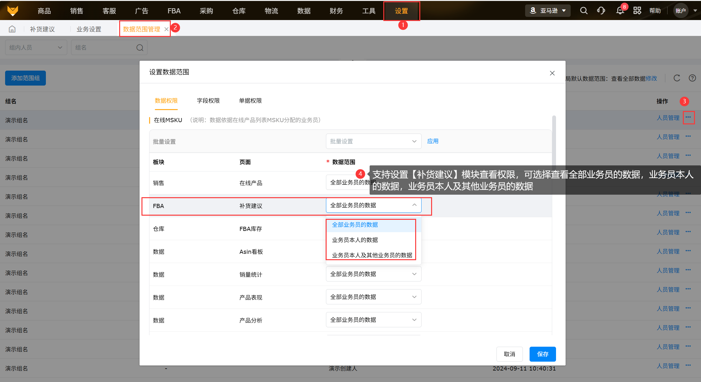Click the refresh icon beside 修改
Image resolution: width=701 pixels, height=382 pixels.
click(677, 78)
